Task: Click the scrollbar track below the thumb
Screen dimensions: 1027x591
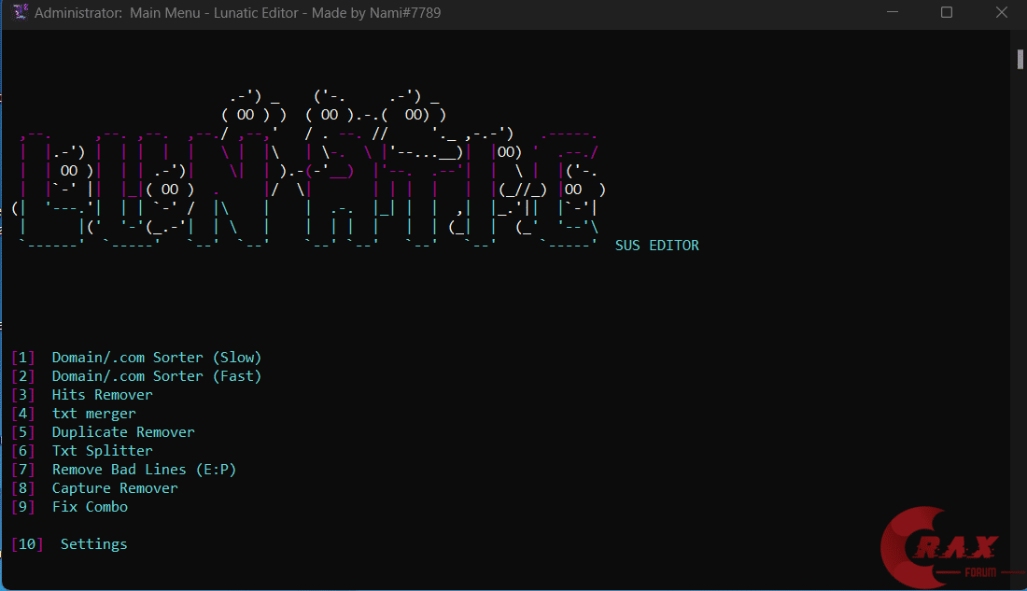Action: click(1020, 327)
